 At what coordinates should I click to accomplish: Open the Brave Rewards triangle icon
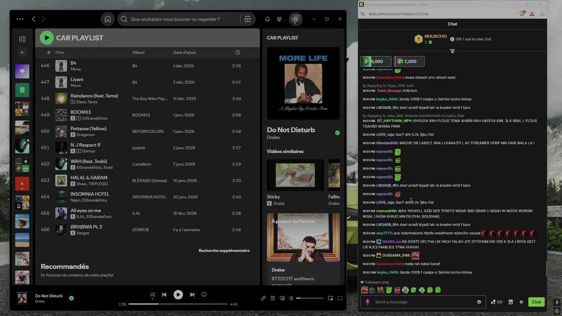532,14
